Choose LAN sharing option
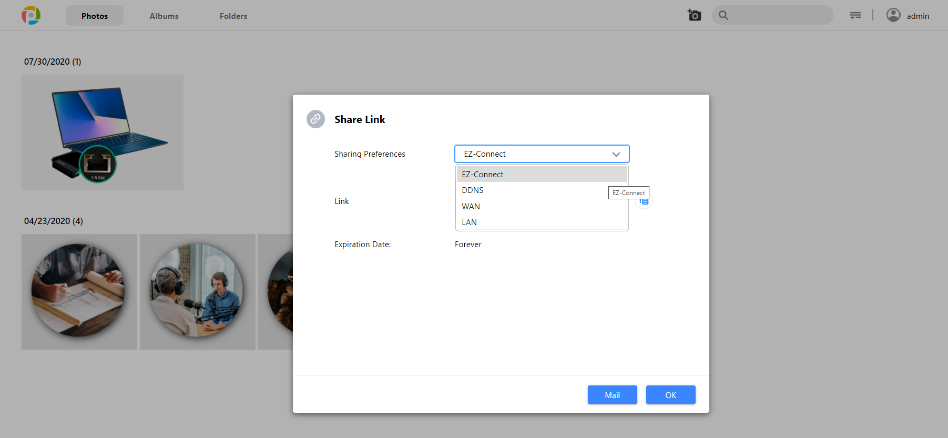948x438 pixels. (x=542, y=222)
